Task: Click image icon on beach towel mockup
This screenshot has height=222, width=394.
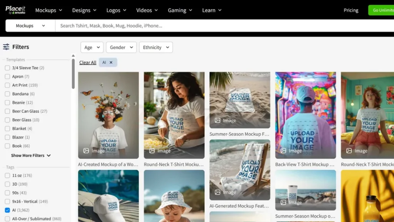Action: tap(218, 120)
